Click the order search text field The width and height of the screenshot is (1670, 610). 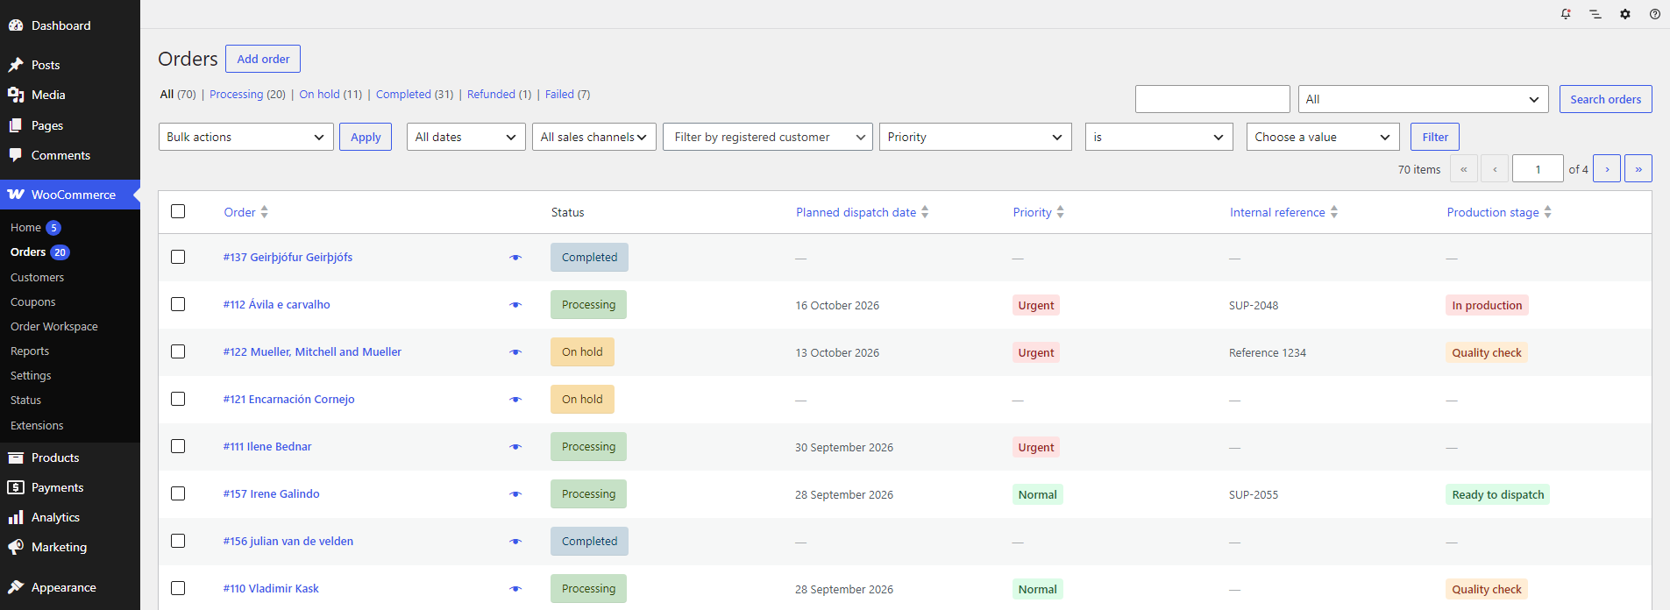coord(1212,99)
